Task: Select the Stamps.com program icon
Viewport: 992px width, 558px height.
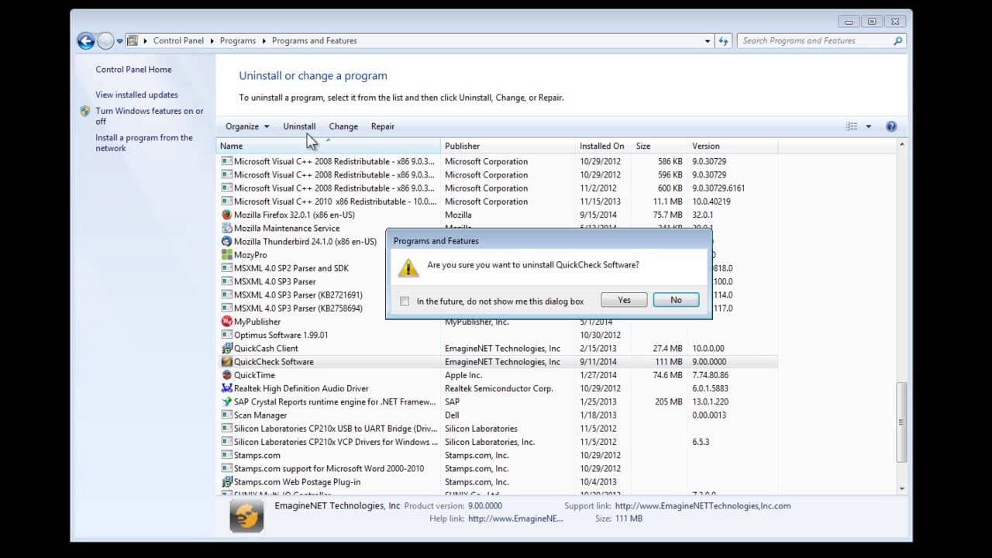Action: (227, 455)
